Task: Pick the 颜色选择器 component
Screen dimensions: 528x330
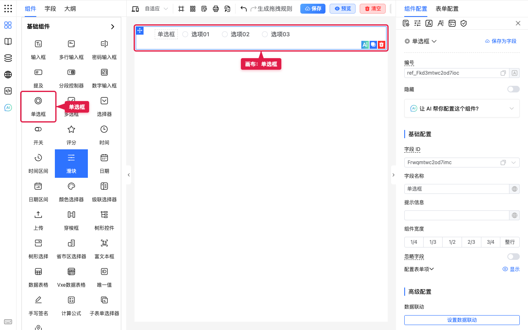Action: tap(71, 192)
